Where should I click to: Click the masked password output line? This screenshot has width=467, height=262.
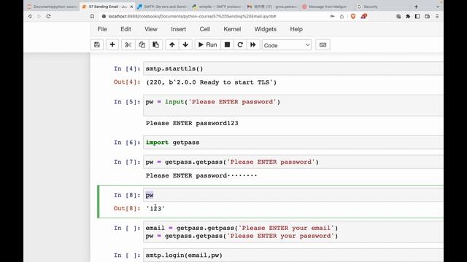coord(201,175)
